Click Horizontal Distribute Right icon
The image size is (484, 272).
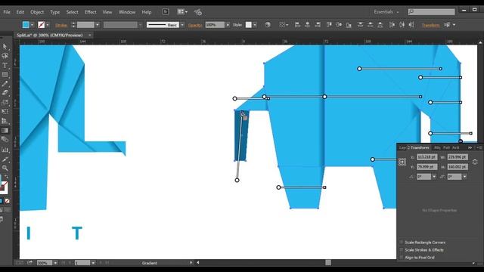[411, 25]
